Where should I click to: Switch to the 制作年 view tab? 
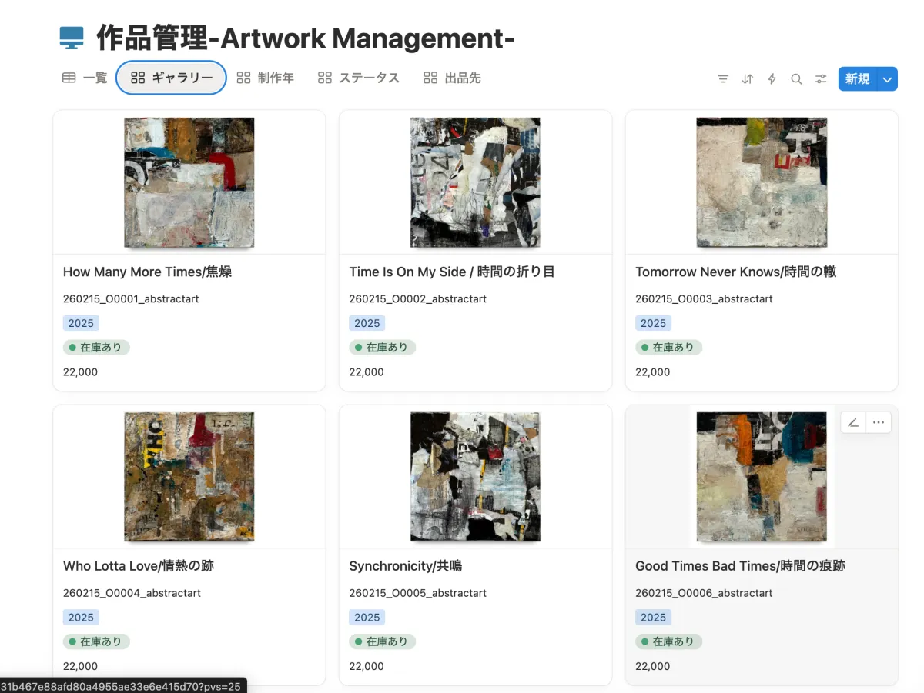(x=266, y=78)
